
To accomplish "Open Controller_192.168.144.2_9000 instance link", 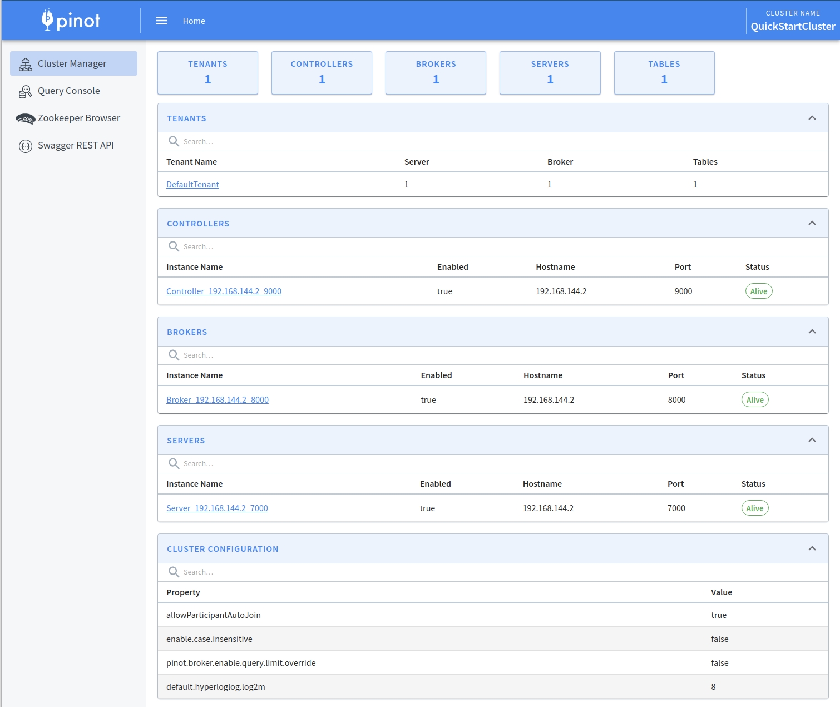I will tap(224, 291).
